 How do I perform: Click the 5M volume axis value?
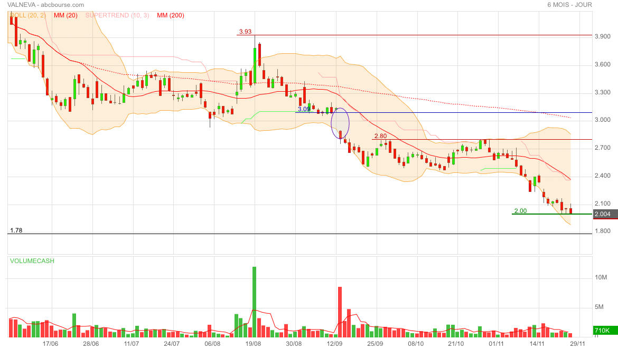[599, 307]
